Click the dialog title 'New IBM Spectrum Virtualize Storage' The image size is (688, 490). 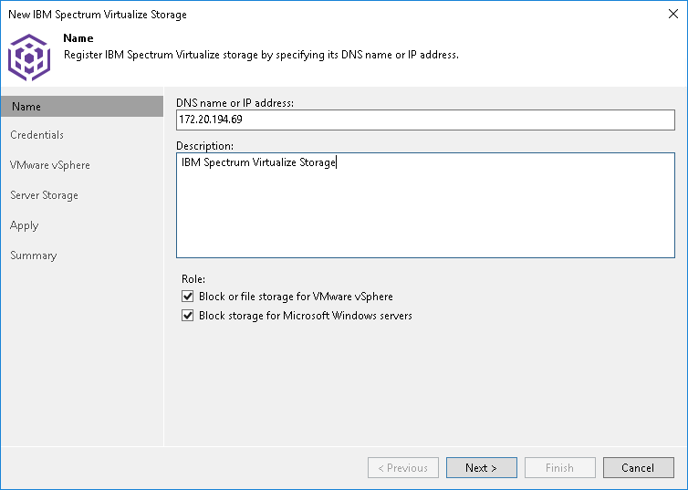[x=98, y=15]
